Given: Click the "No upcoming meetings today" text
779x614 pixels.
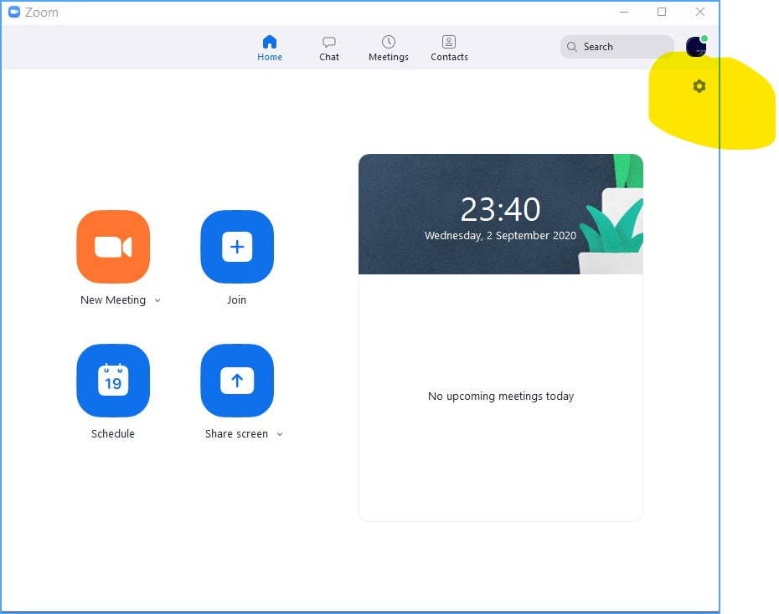Looking at the screenshot, I should [x=501, y=397].
